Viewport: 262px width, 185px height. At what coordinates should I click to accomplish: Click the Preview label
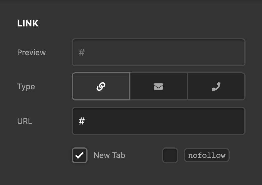coord(31,53)
